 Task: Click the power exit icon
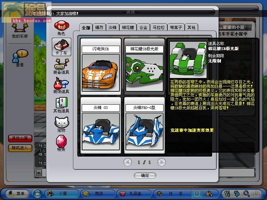coord(256,194)
